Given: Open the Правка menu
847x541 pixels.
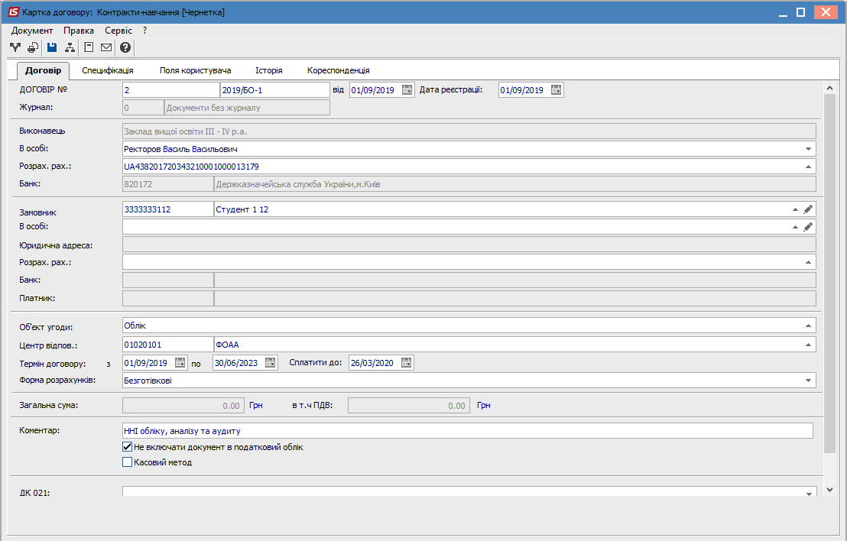Looking at the screenshot, I should (79, 31).
